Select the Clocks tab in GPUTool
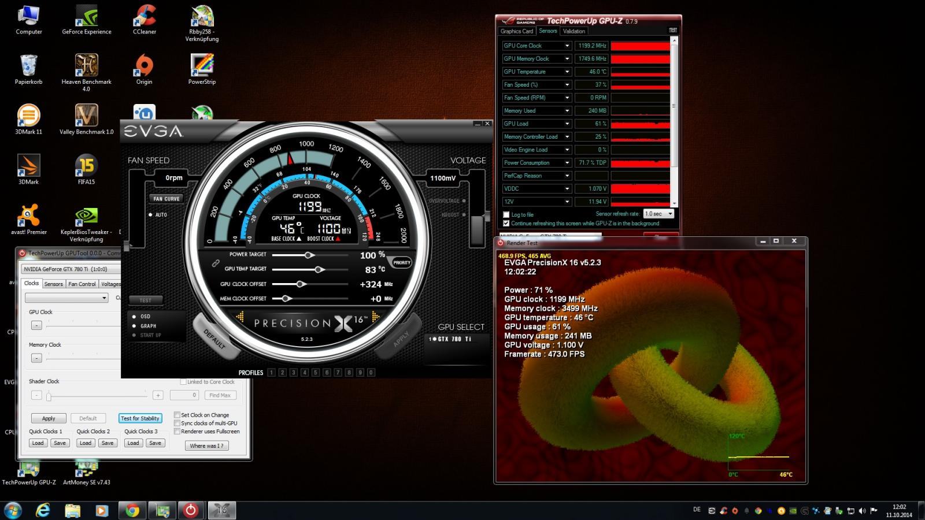 (x=32, y=283)
